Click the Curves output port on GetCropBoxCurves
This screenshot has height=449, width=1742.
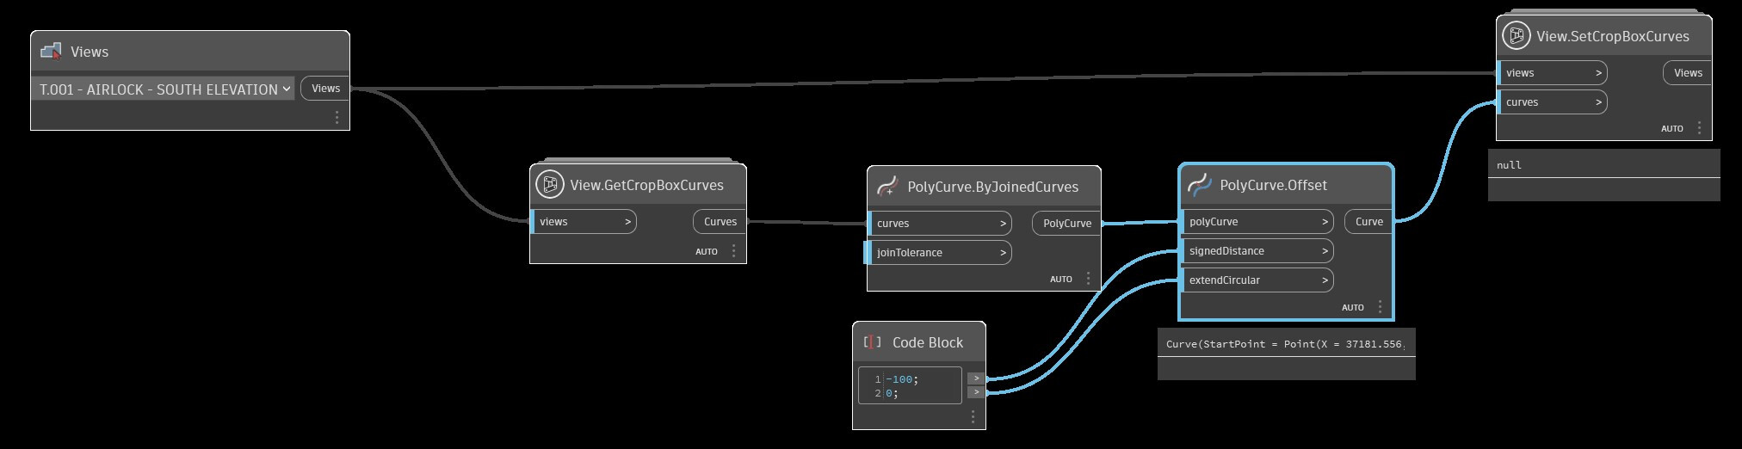pos(720,222)
